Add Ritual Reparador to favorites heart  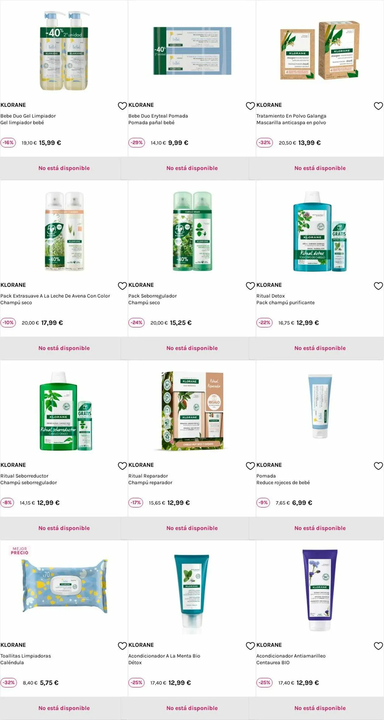click(x=250, y=466)
